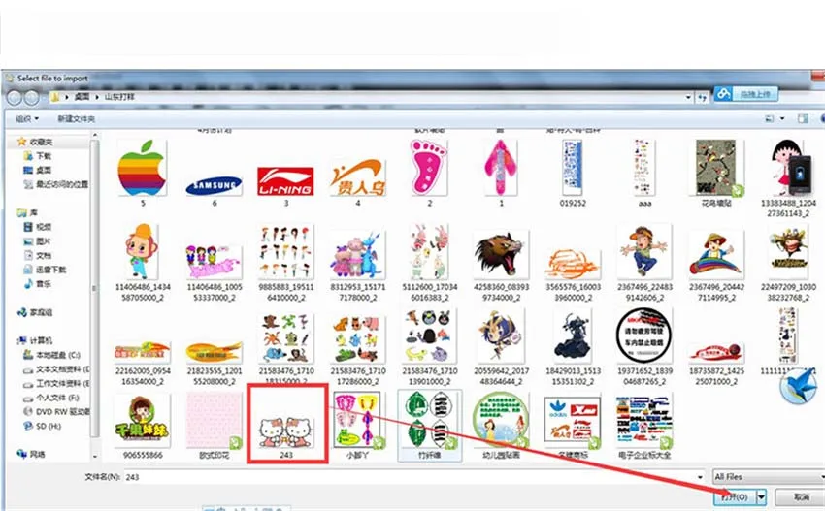Open 最近访问的位置 recent places
This screenshot has width=825, height=511.
55,184
